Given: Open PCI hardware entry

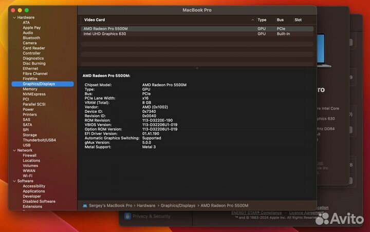Looking at the screenshot, I should tap(26, 99).
